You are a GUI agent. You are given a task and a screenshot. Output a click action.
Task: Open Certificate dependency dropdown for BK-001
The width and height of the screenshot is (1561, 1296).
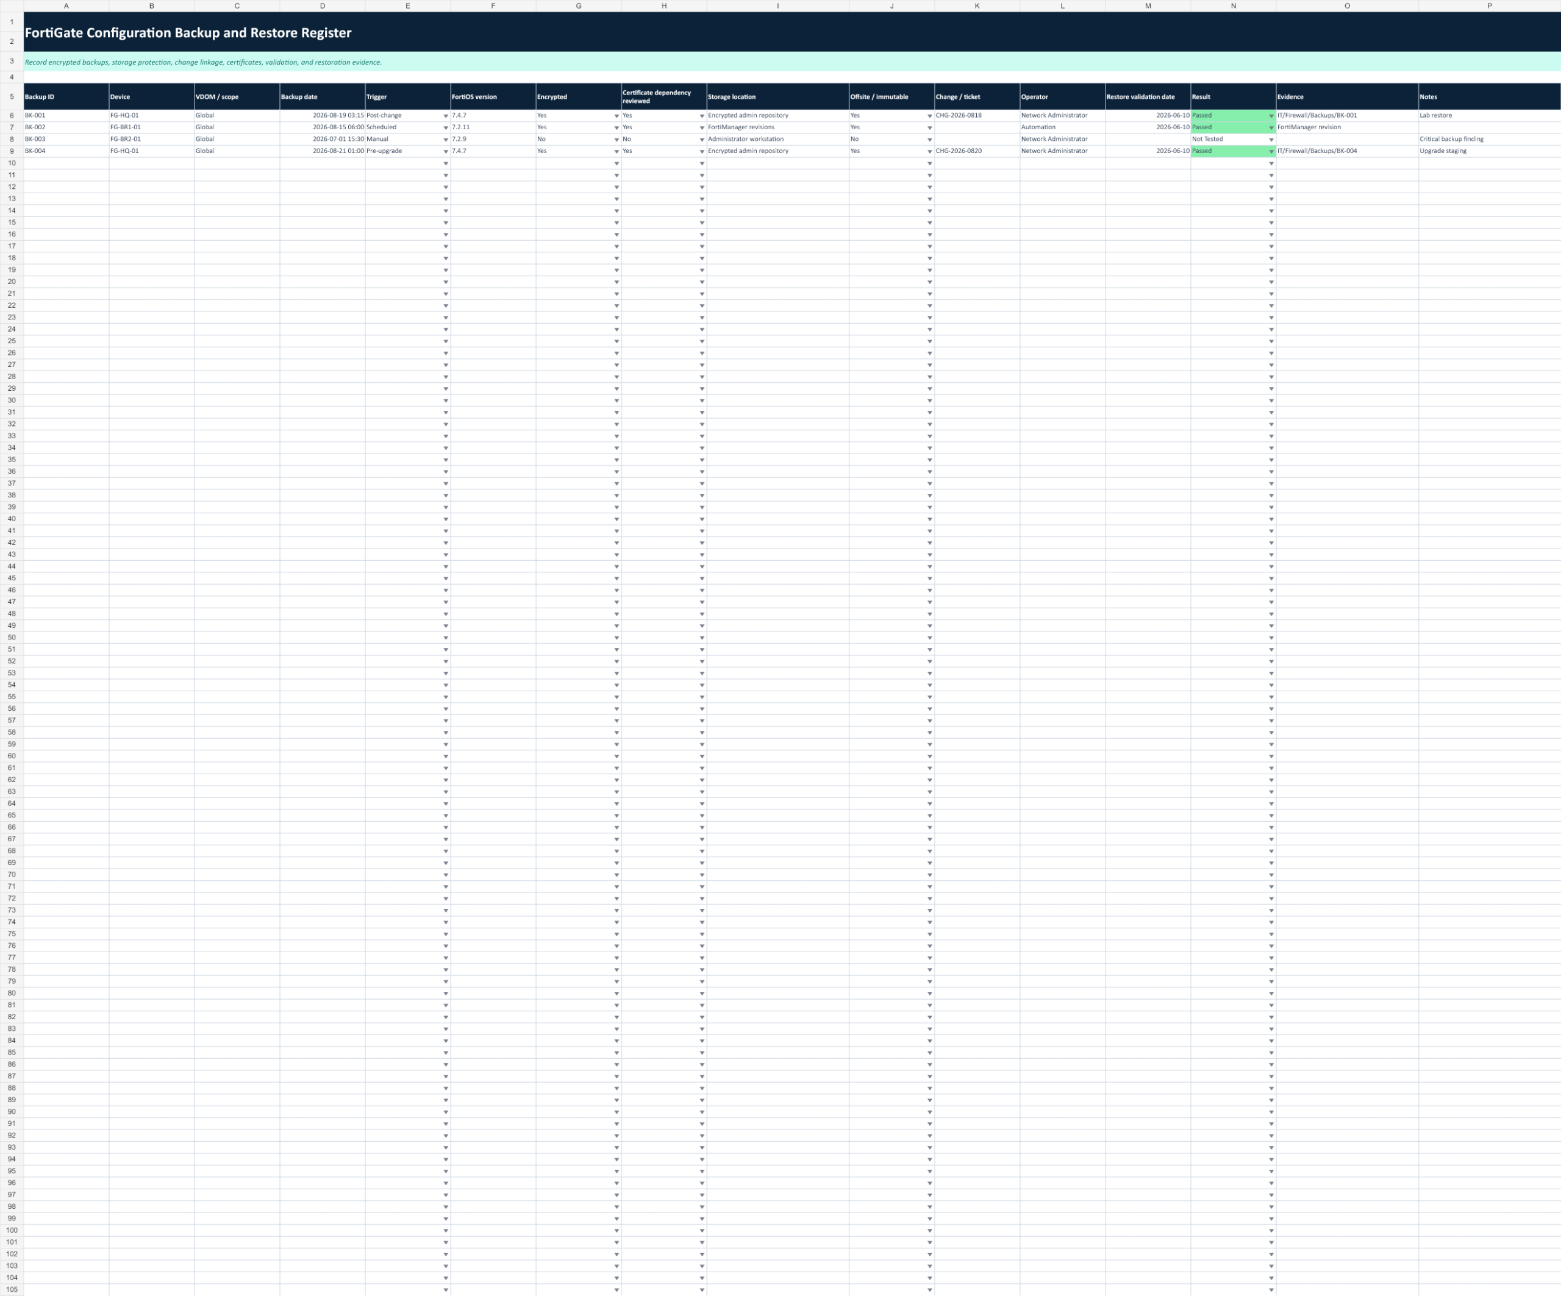click(x=702, y=116)
